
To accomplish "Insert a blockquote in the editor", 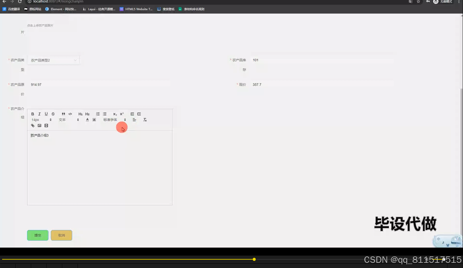I will click(63, 114).
